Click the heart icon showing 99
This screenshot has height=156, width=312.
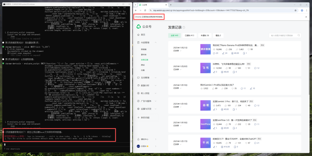coord(249,49)
